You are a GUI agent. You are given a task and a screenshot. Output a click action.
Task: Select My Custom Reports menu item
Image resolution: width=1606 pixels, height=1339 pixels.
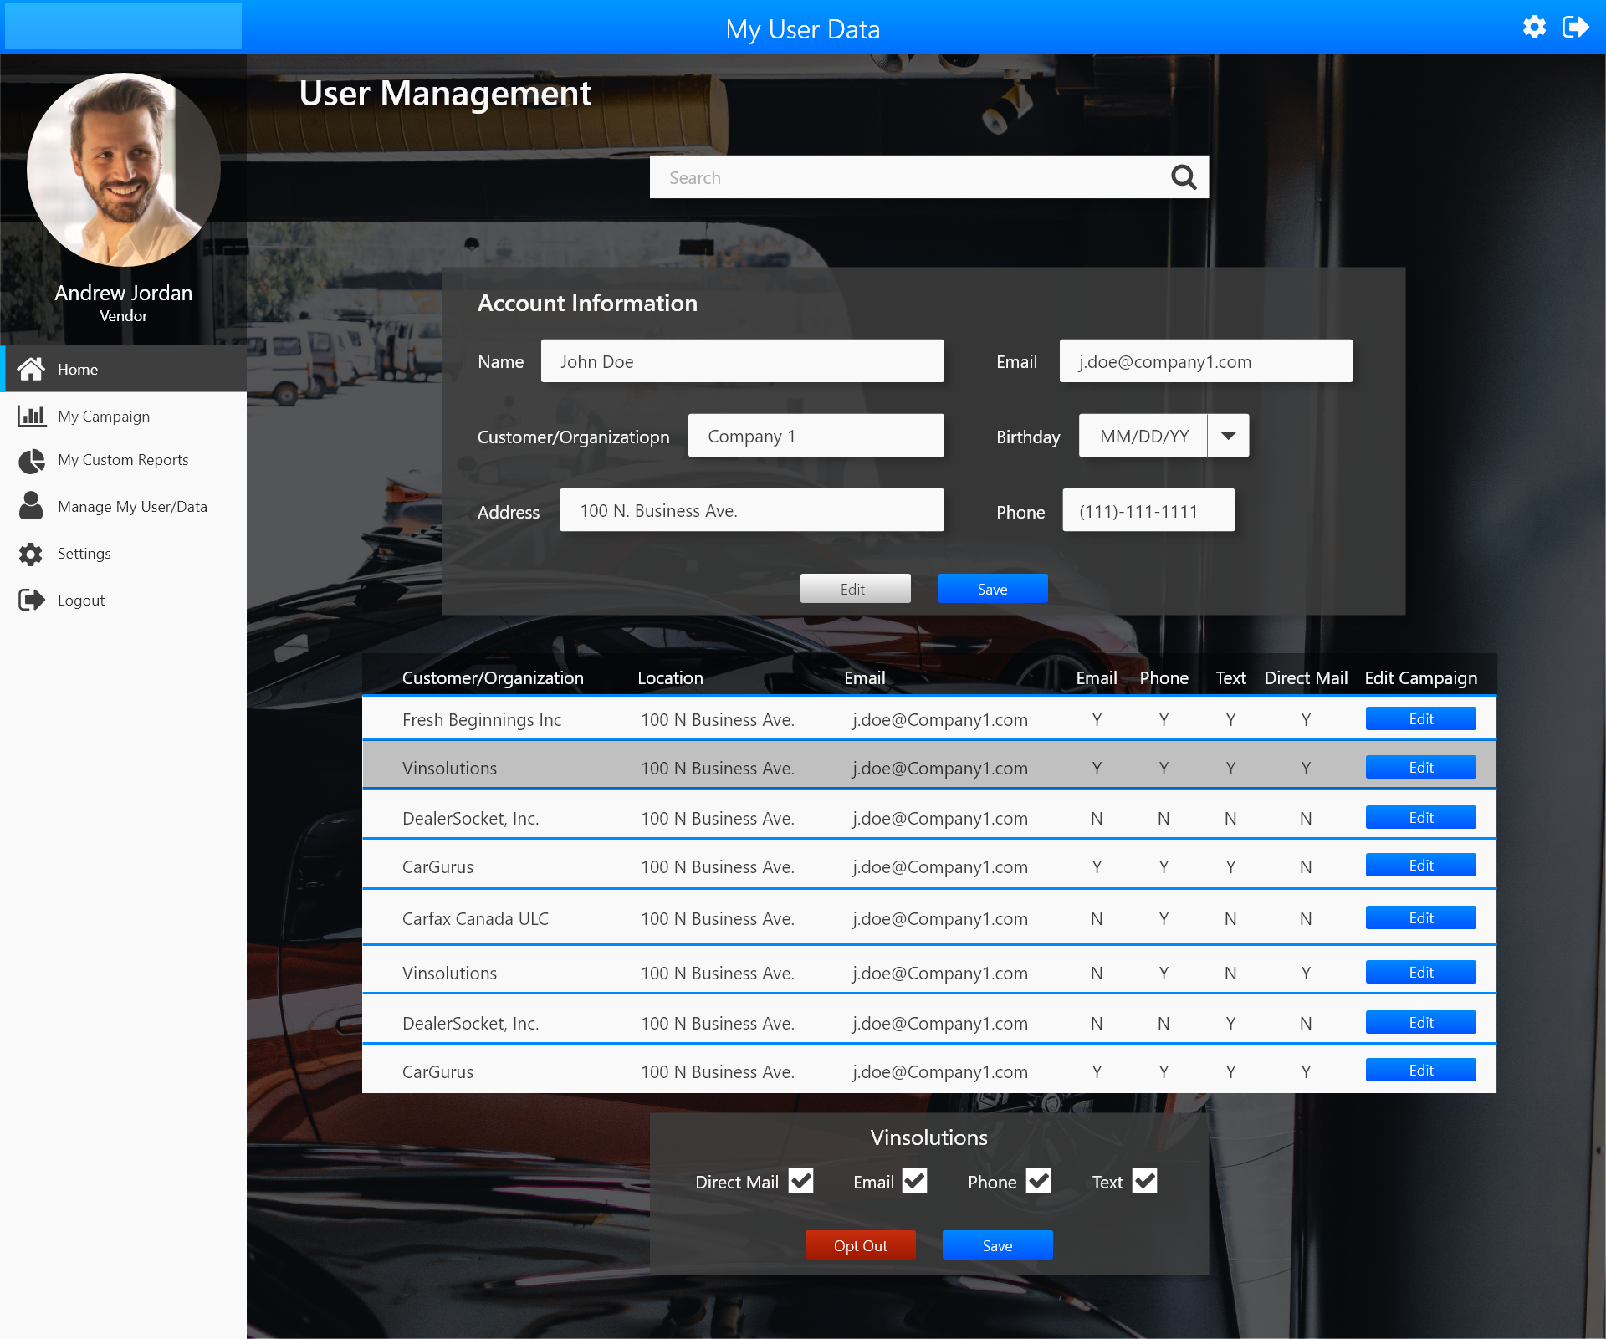pyautogui.click(x=123, y=460)
